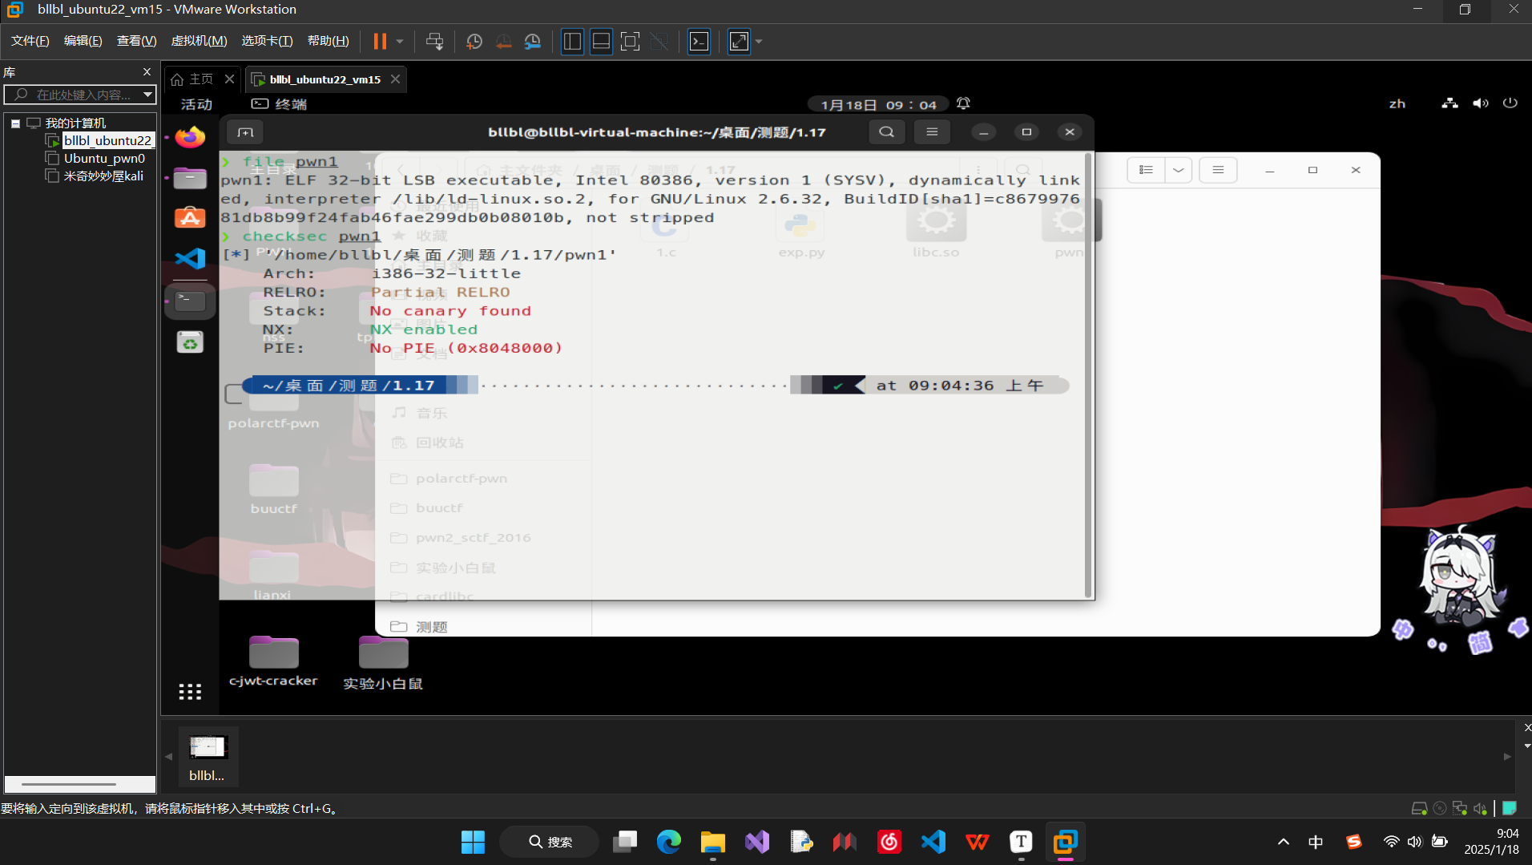Open the 查看(V) menu
1532x865 pixels.
pyautogui.click(x=137, y=41)
